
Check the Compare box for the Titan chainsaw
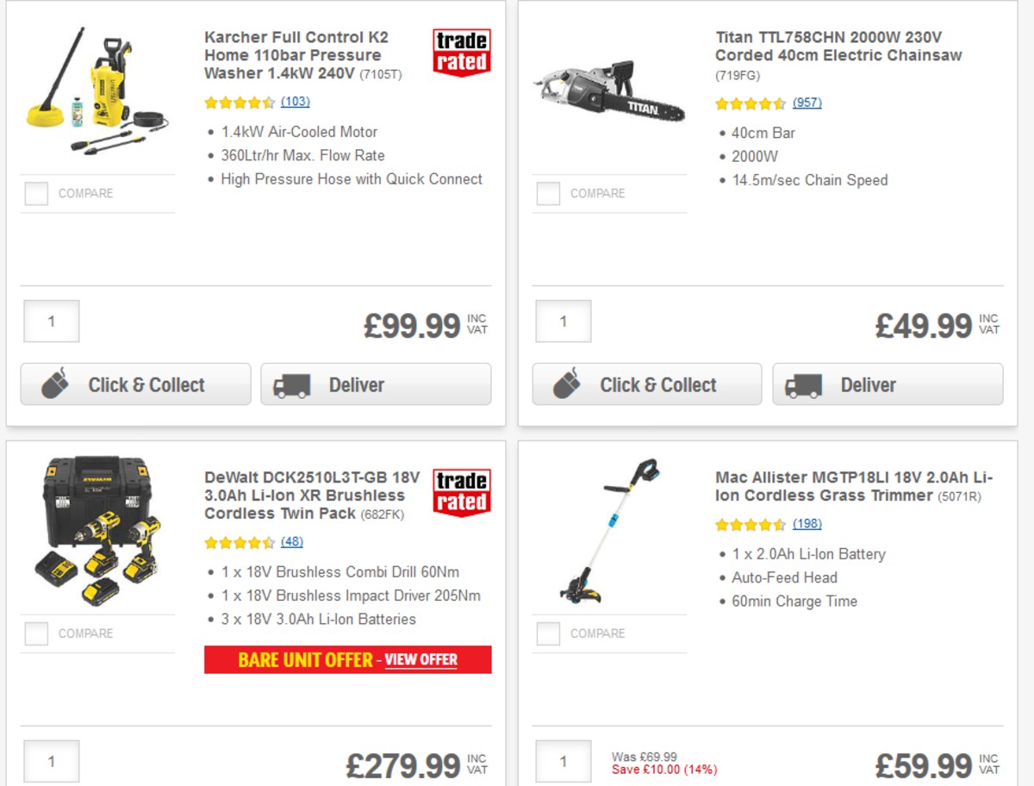pyautogui.click(x=548, y=193)
